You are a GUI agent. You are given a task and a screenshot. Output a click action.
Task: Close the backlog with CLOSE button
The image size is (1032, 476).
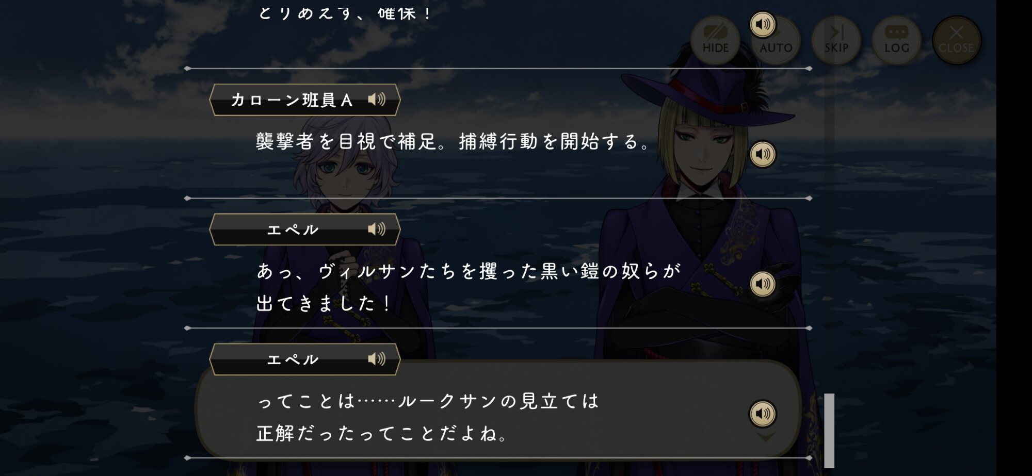point(956,40)
